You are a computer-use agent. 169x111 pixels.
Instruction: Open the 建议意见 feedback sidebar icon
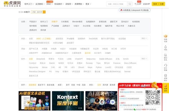pyautogui.click(x=165, y=57)
